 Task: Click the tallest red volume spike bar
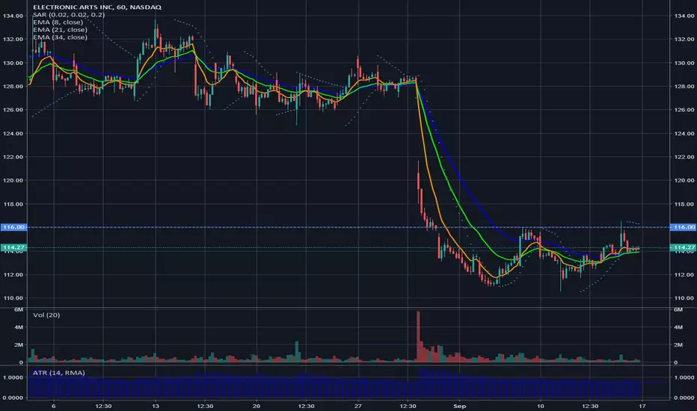click(418, 337)
